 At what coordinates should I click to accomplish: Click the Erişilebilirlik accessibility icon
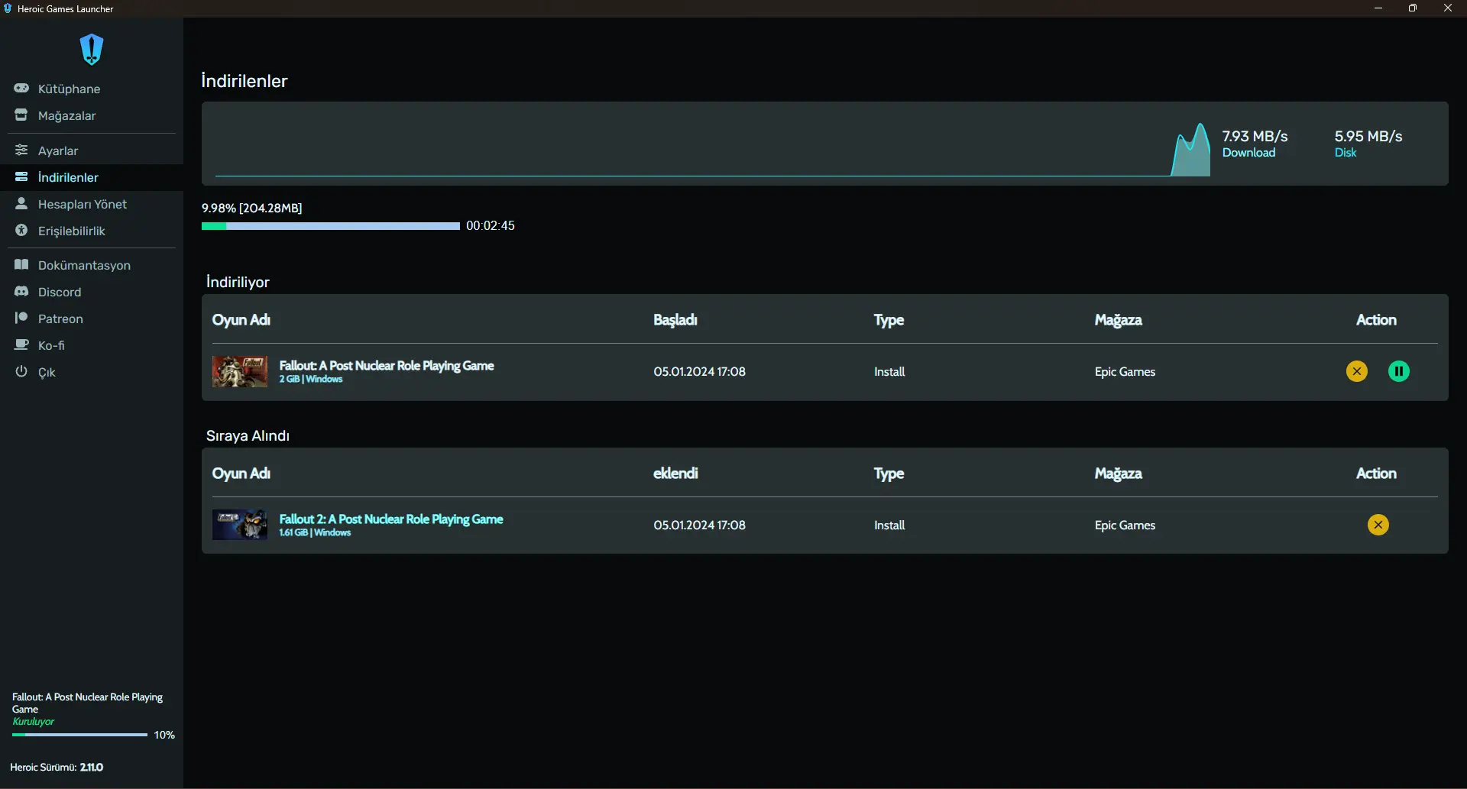point(21,231)
